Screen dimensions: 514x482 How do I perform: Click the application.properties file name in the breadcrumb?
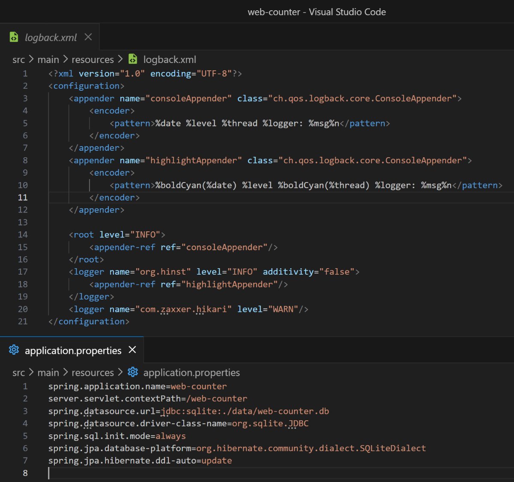[191, 373]
